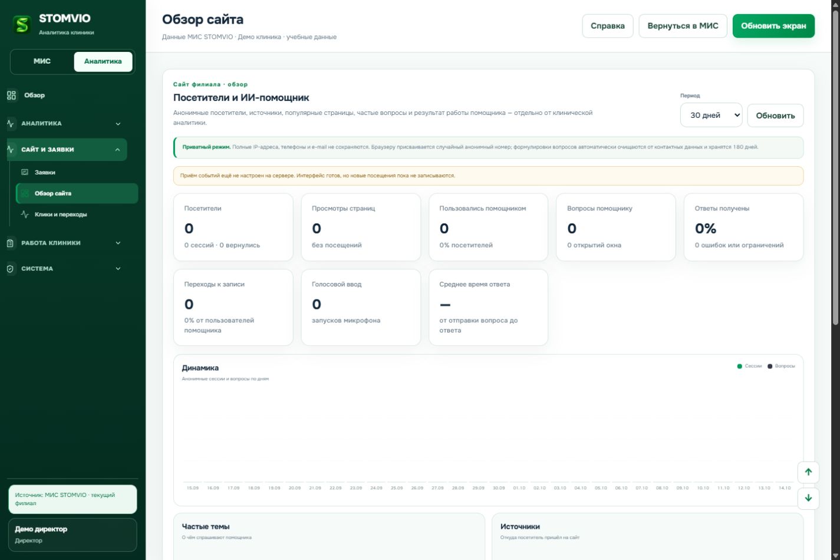The height and width of the screenshot is (560, 840).
Task: Click the Ответы получены stat card
Action: tap(744, 227)
